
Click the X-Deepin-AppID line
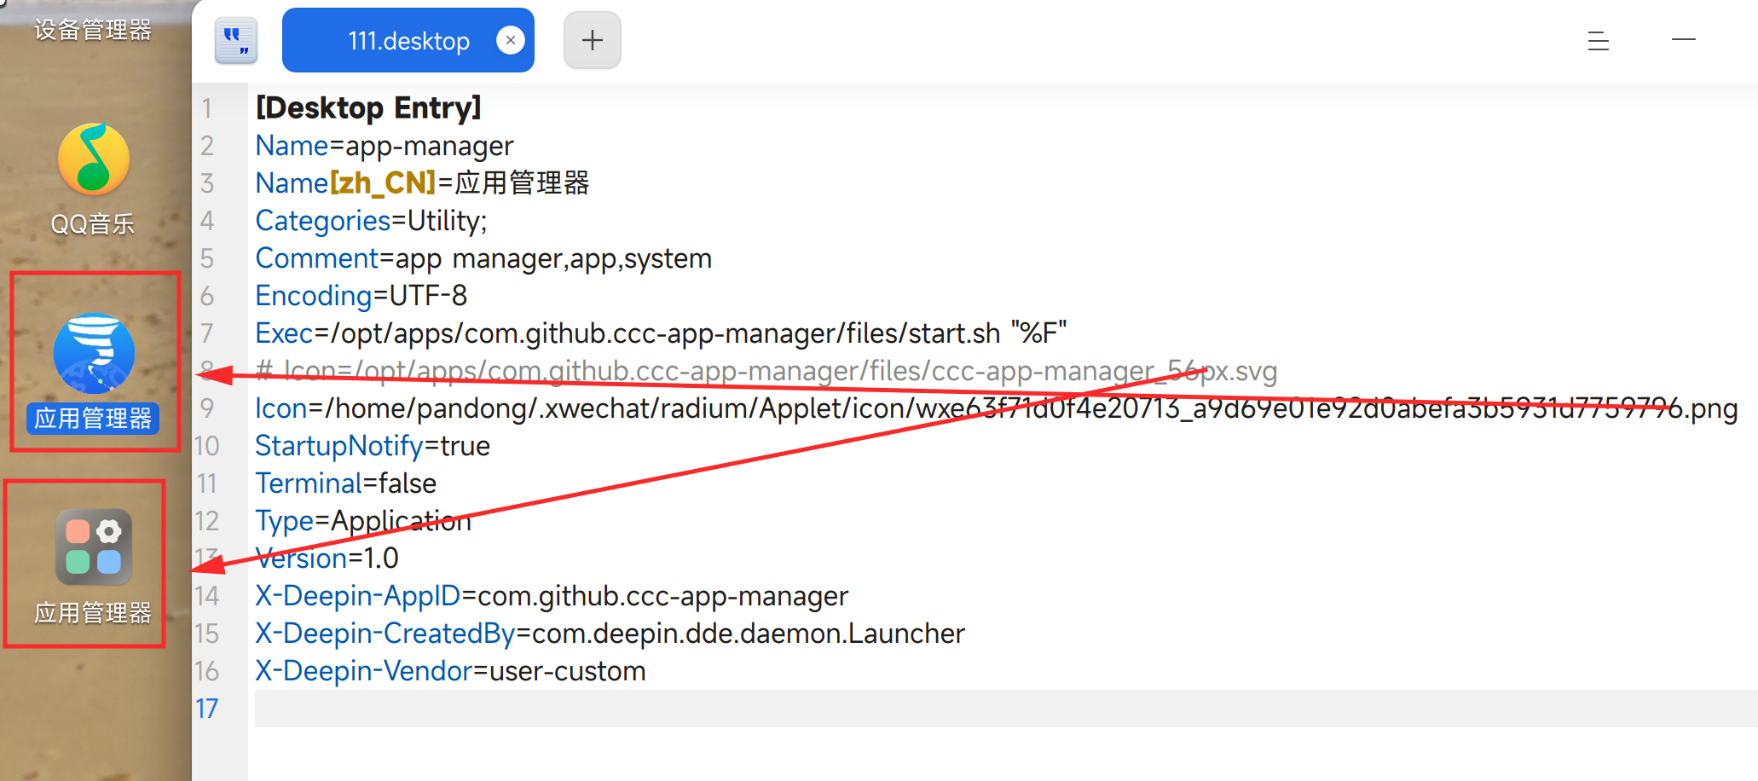pyautogui.click(x=552, y=596)
